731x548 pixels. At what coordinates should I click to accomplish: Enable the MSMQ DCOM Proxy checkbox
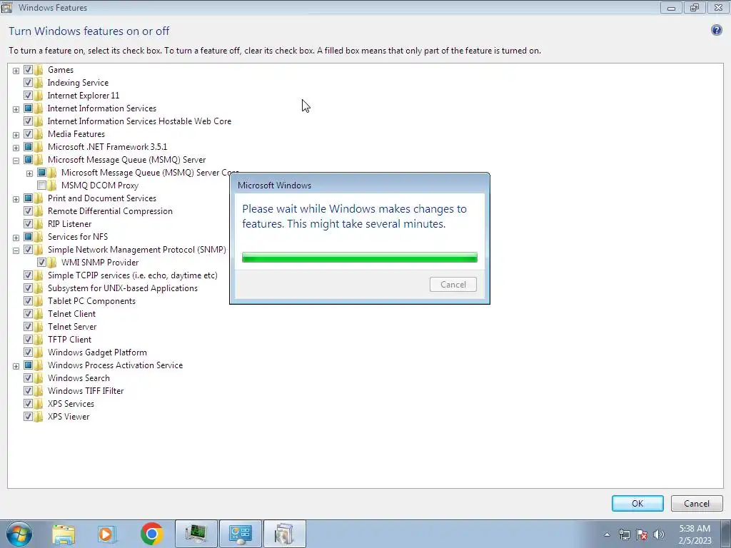41,186
